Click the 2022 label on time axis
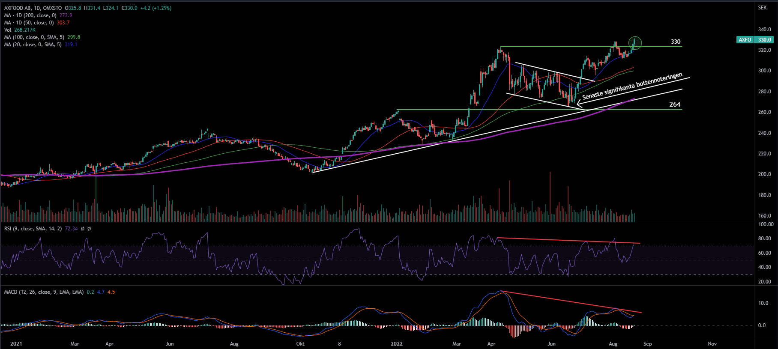 click(x=397, y=344)
